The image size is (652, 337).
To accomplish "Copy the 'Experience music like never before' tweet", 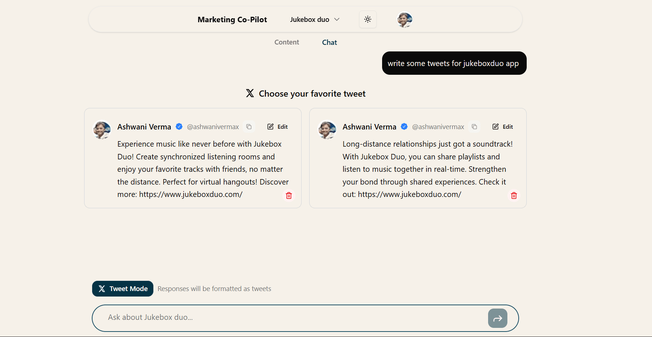I will tap(249, 127).
